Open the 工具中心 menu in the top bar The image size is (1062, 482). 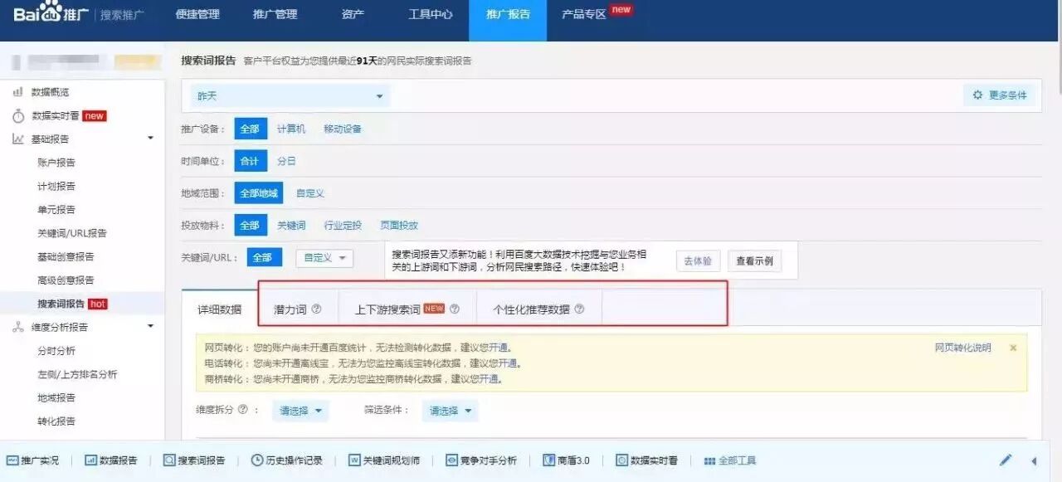[429, 13]
